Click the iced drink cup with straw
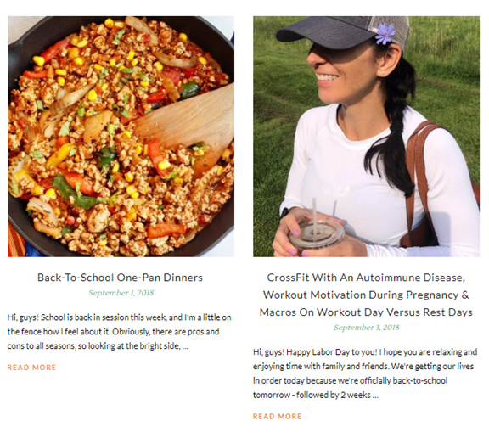The image size is (489, 438). [316, 231]
